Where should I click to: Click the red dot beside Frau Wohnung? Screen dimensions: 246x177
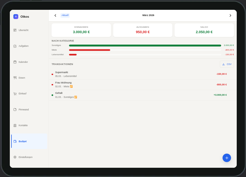(x=52, y=85)
